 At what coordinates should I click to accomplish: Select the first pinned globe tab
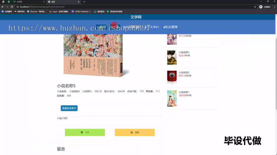[x=3, y=2]
